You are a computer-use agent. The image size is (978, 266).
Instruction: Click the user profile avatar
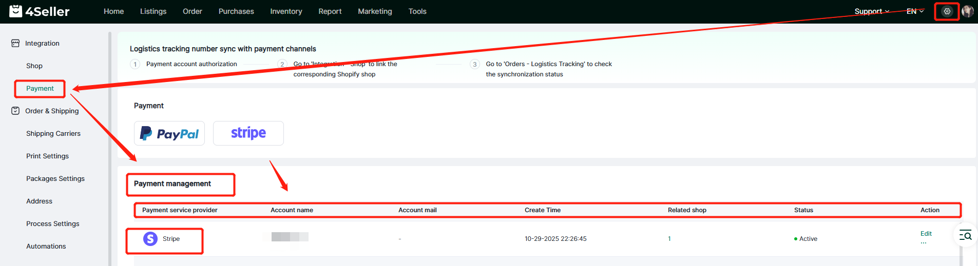pos(968,11)
